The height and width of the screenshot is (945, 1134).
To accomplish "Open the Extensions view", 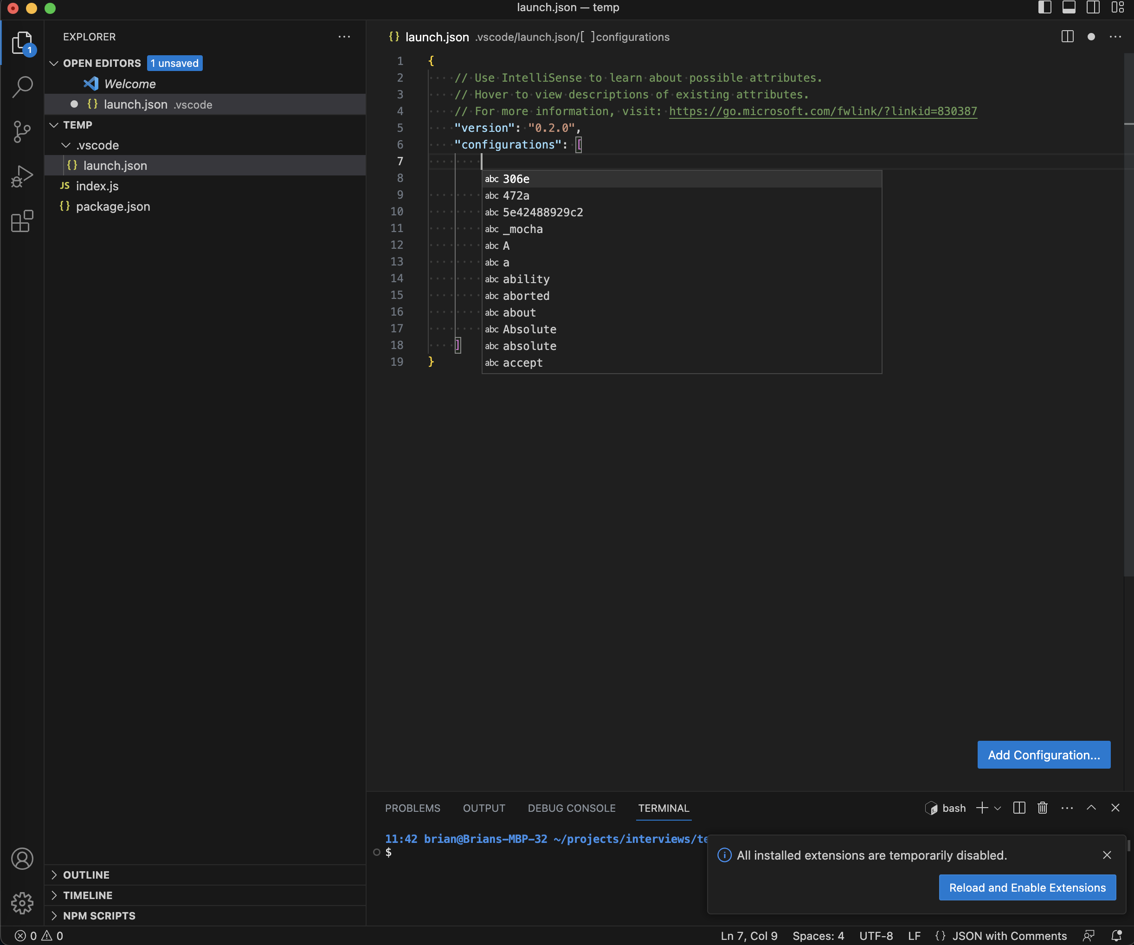I will point(23,221).
